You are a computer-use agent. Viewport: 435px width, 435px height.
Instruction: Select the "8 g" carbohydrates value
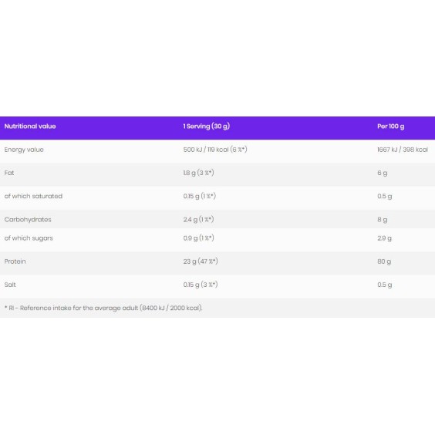click(x=382, y=220)
